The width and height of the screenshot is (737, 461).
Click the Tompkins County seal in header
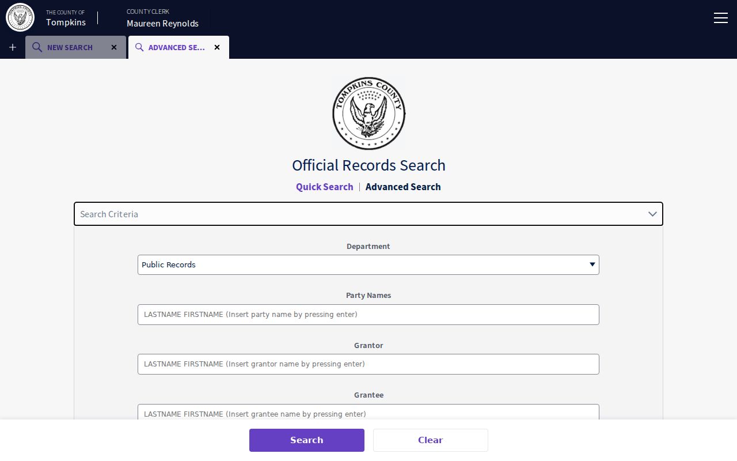click(20, 17)
